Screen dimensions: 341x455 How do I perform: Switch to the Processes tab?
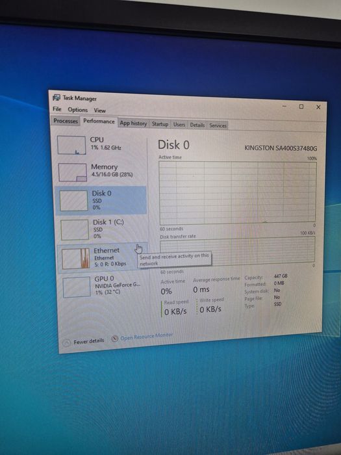[x=66, y=121]
